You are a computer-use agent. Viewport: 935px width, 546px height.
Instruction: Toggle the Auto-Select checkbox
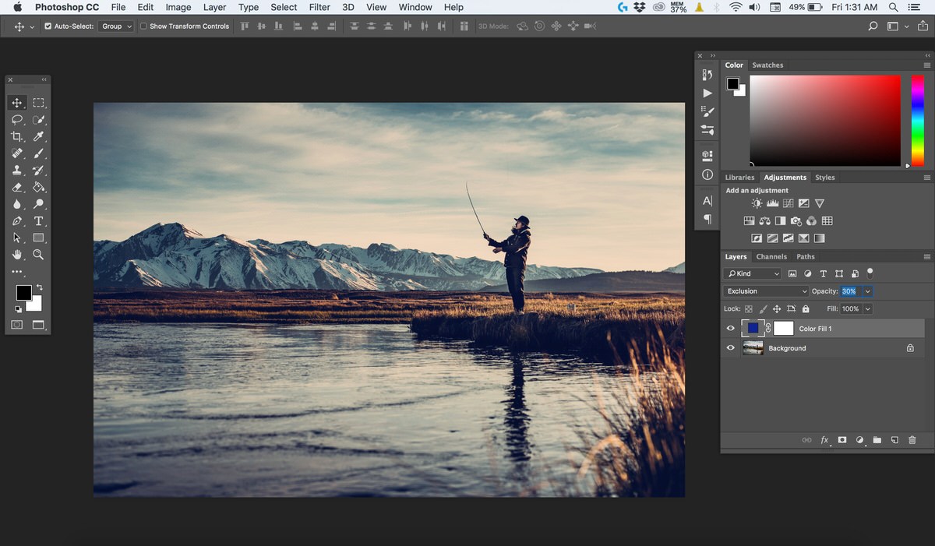[x=48, y=26]
